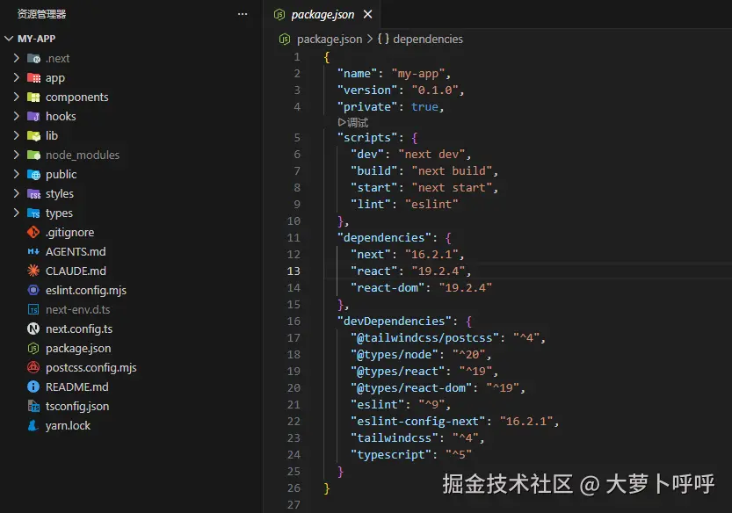This screenshot has height=513, width=732.
Task: Click the markdown icon beside AGENTS.md
Action: coord(33,251)
